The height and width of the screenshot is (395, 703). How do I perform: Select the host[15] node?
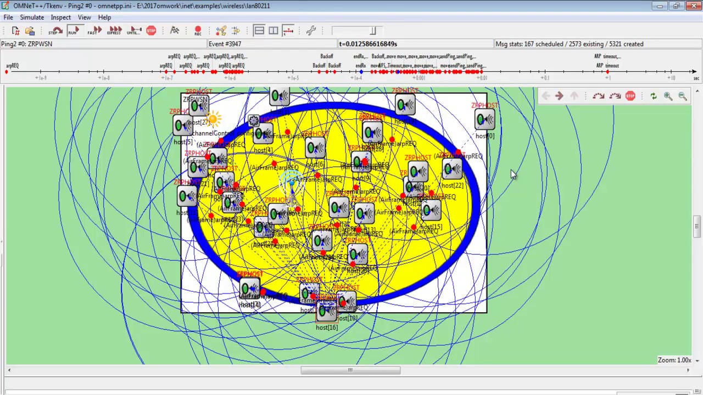pyautogui.click(x=431, y=211)
